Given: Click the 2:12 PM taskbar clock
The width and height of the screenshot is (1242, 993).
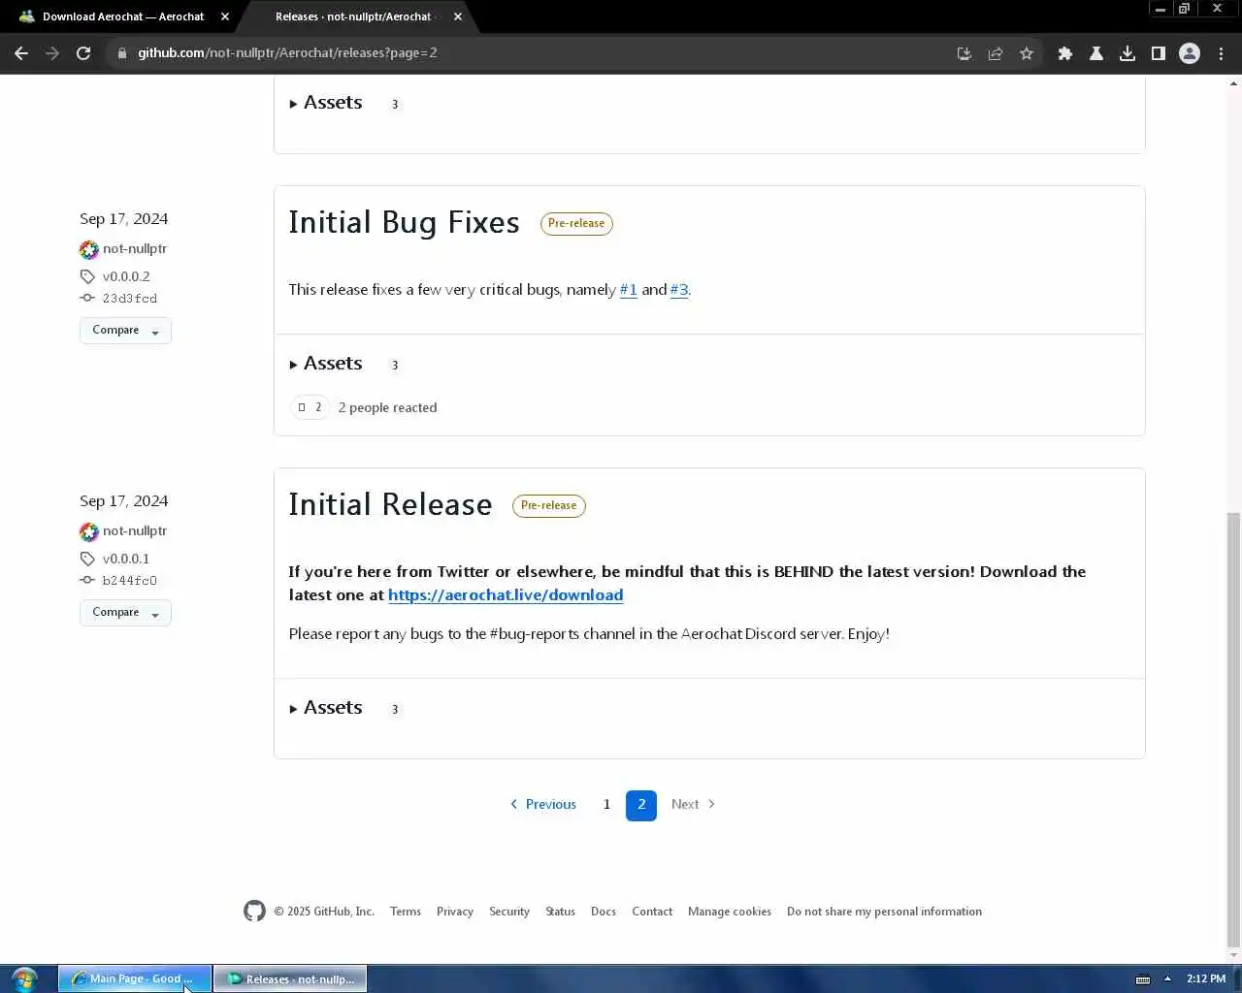Looking at the screenshot, I should tap(1206, 978).
